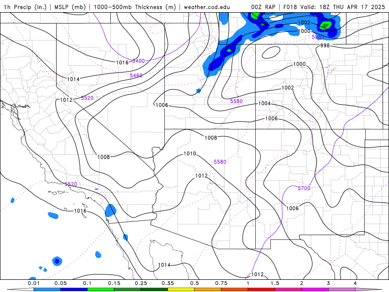
Task: Select the bright green 0.1 legend swatch
Action: tap(101, 290)
